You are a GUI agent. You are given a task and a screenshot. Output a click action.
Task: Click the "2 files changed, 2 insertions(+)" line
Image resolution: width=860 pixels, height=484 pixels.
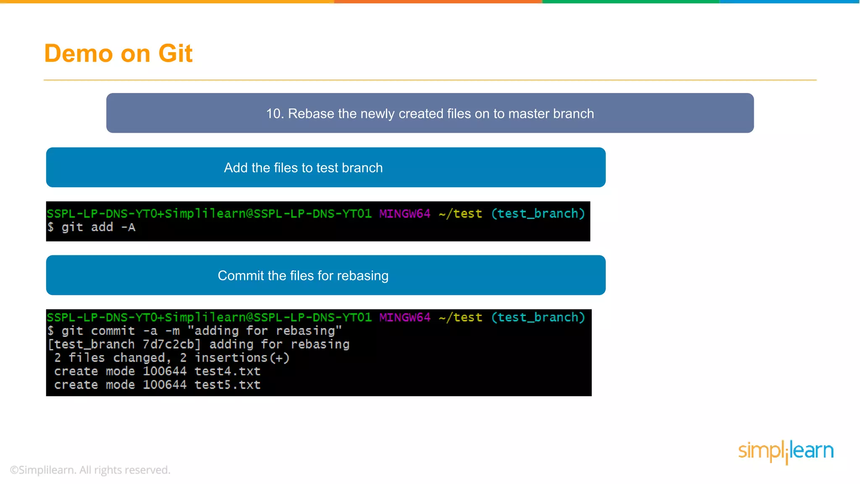pyautogui.click(x=172, y=358)
